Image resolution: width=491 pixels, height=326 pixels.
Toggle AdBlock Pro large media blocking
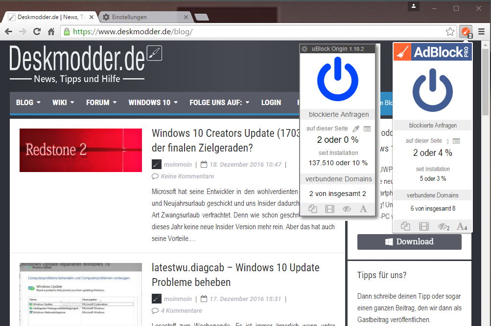coord(424,226)
